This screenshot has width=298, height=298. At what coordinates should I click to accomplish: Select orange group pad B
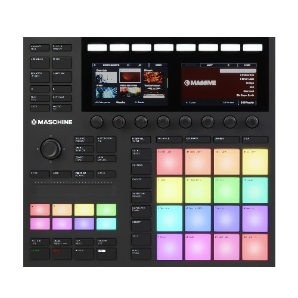62,210
